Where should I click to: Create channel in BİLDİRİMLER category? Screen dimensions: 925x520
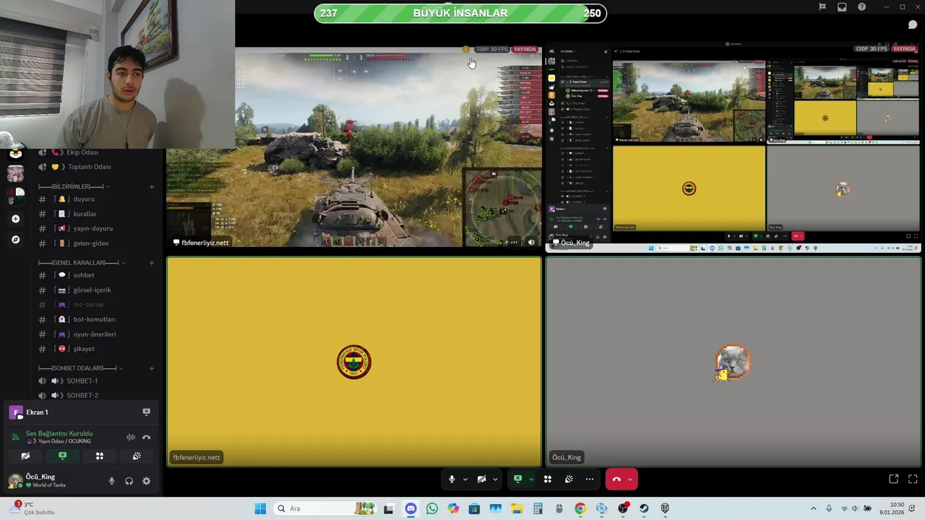(x=151, y=187)
